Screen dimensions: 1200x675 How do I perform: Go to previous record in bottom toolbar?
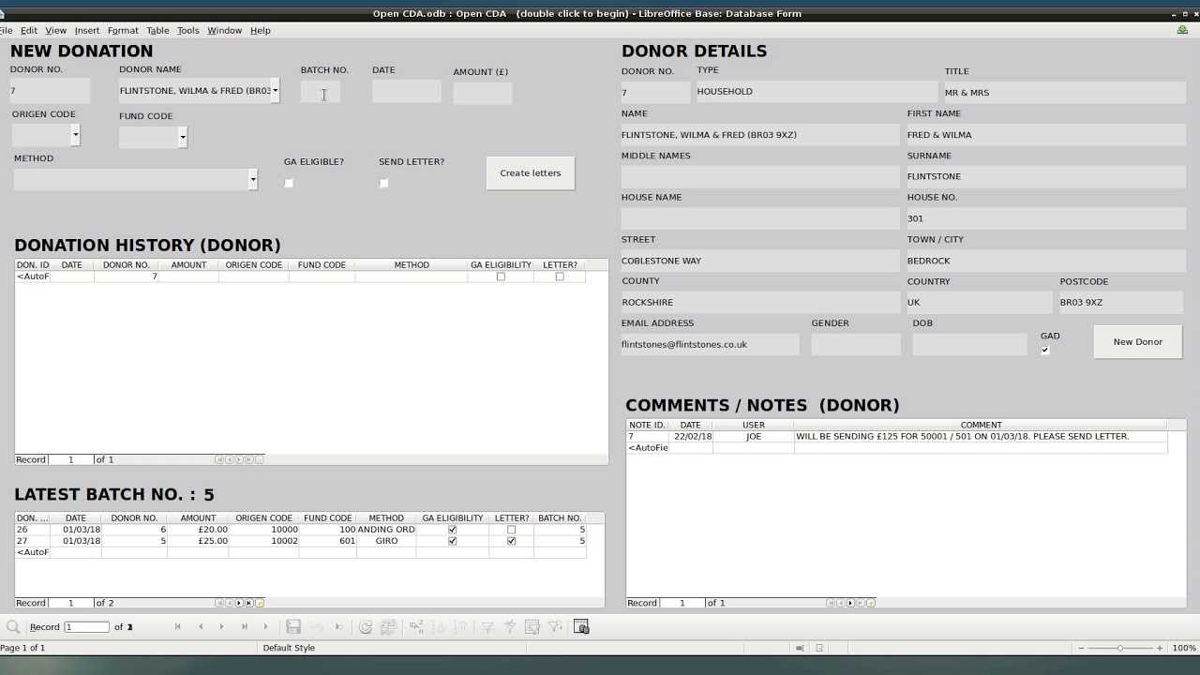tap(200, 627)
